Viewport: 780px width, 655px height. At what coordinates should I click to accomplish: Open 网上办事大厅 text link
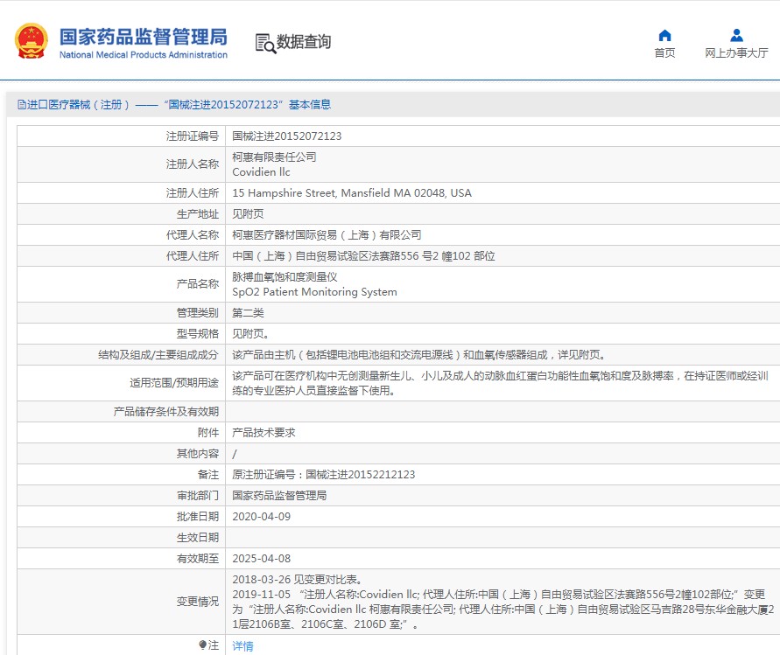(736, 52)
